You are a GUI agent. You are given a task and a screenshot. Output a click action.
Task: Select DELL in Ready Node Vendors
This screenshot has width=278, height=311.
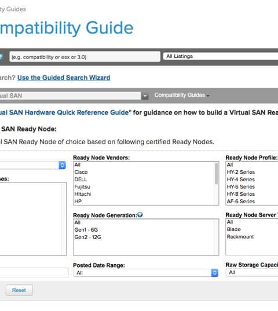coord(144,180)
